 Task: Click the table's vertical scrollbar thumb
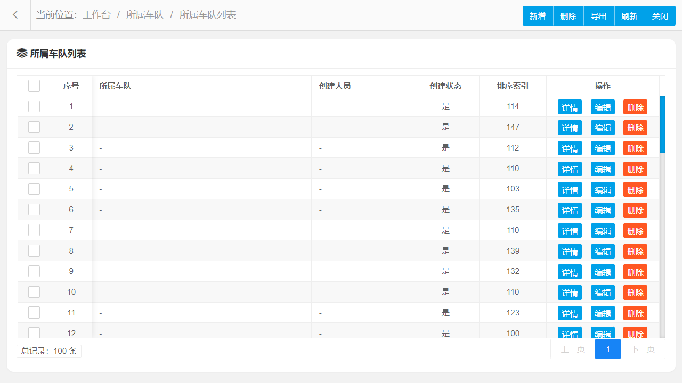click(662, 124)
